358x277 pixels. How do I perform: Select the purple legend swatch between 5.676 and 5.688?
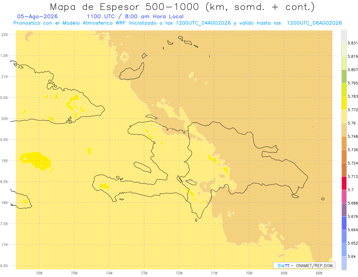tap(344, 210)
